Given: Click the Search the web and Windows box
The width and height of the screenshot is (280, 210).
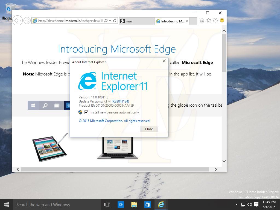Looking at the screenshot, I should (57, 205).
